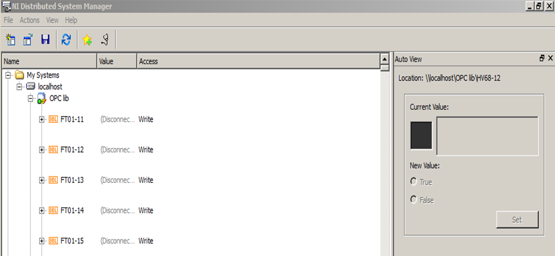Click the blue Refresh arrows icon
This screenshot has height=256, width=555.
tap(66, 40)
